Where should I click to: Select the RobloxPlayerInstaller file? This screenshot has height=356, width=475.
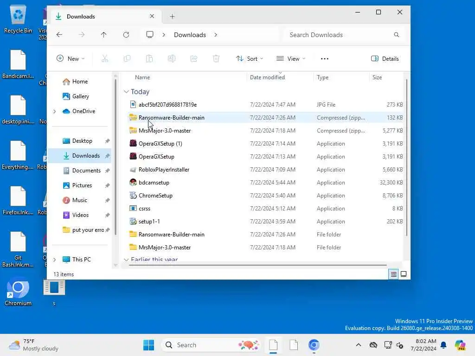164,170
